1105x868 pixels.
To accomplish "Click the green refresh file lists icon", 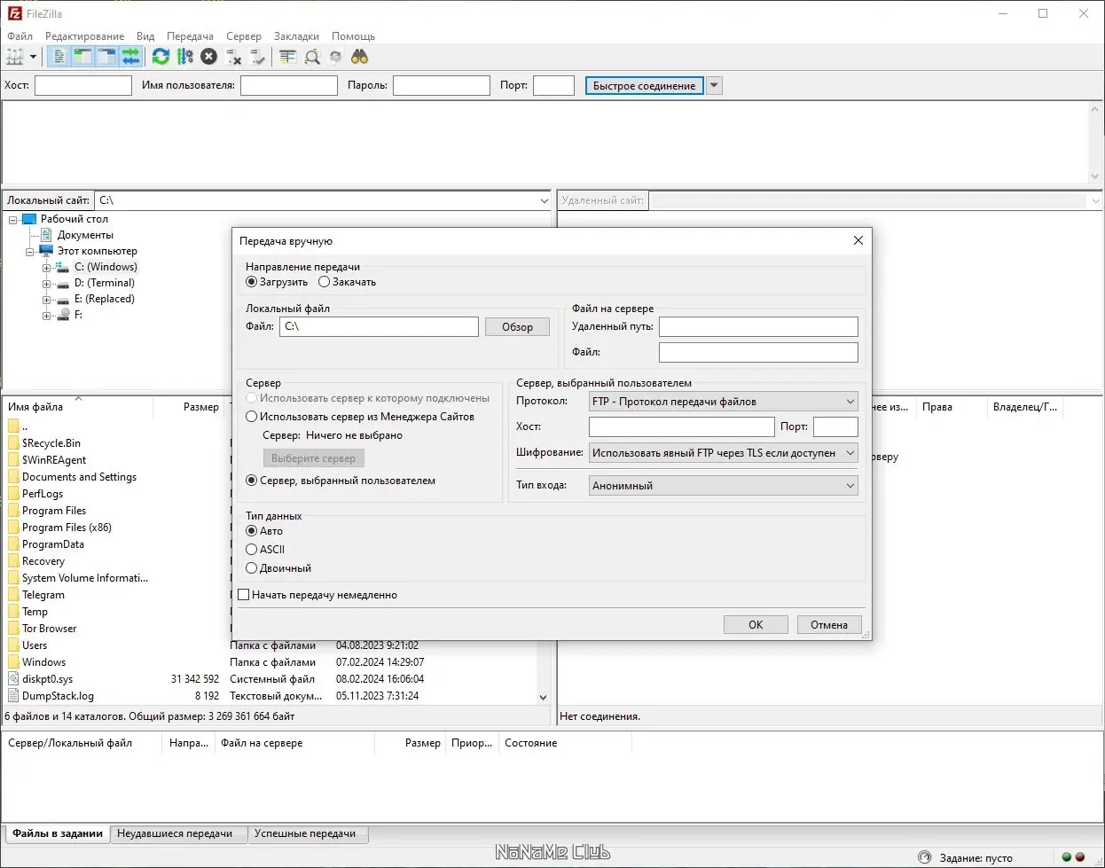I will click(161, 57).
